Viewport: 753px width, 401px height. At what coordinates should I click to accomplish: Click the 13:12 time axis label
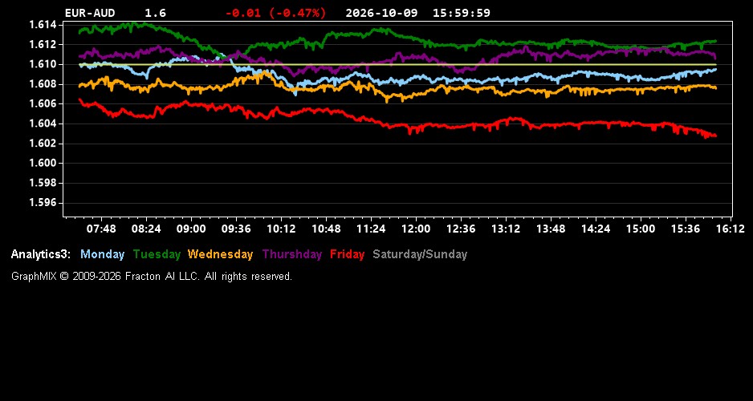point(506,229)
